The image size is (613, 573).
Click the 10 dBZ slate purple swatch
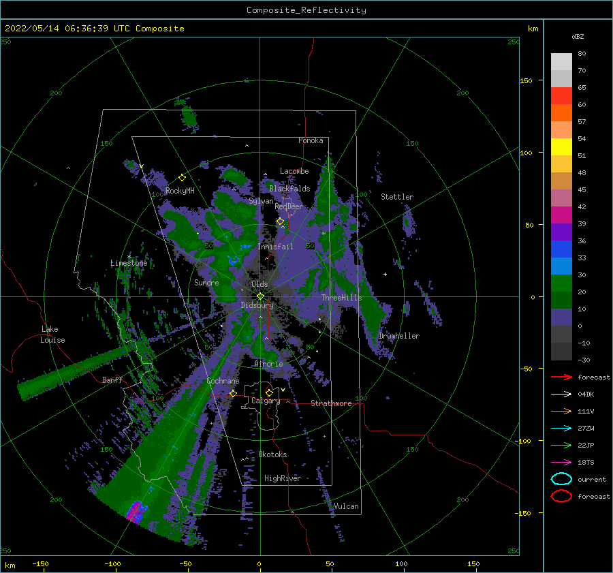coord(561,318)
